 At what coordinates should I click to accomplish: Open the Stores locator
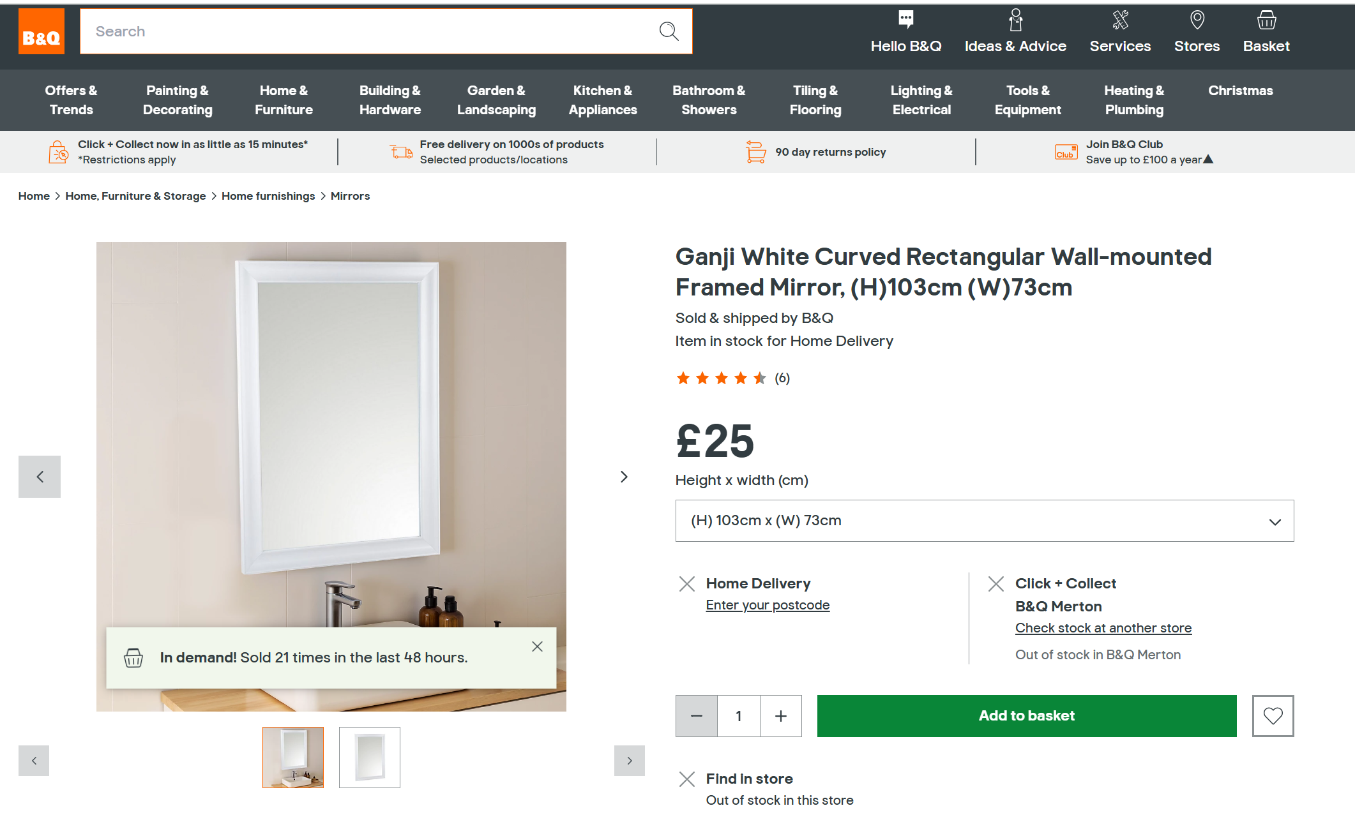[x=1197, y=31]
